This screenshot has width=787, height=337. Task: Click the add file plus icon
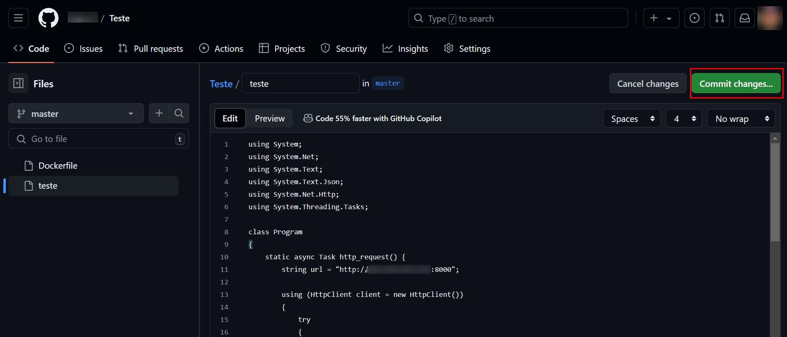[x=159, y=113]
